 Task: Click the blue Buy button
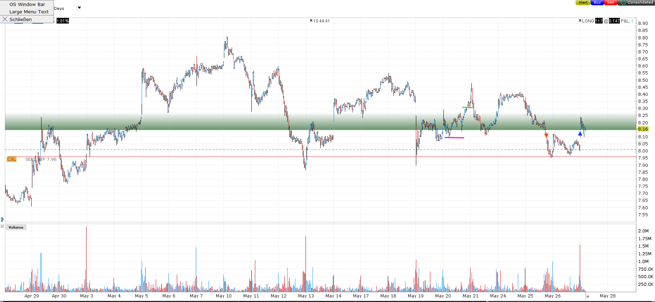(x=597, y=2)
